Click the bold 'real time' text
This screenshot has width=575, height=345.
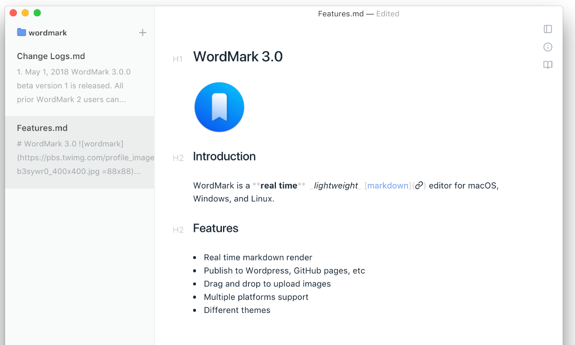(279, 186)
